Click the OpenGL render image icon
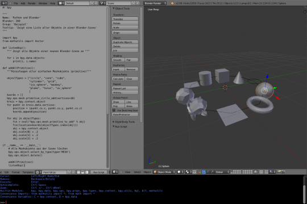Screen dimensions: 307x204 point(279,172)
